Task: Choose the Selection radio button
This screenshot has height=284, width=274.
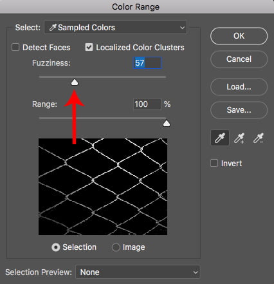Action: point(56,247)
